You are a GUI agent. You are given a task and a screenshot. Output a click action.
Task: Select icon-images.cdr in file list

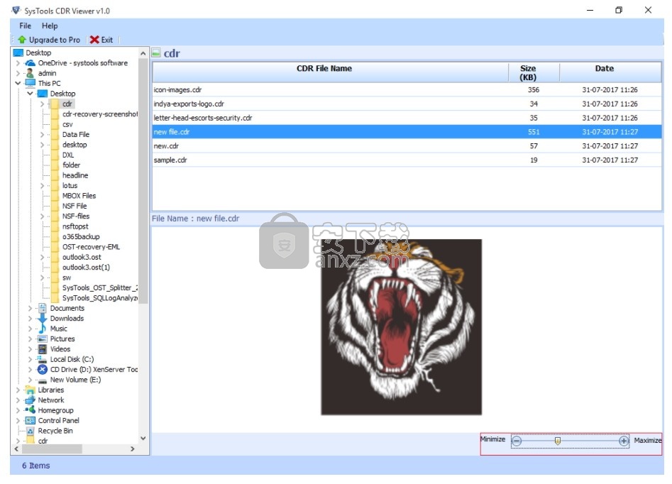pos(407,89)
